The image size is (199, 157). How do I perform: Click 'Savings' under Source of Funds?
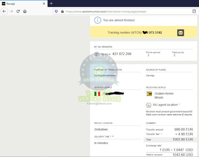coord(150,75)
